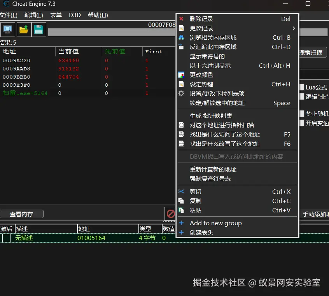Click the 当前值 column header
The image size is (329, 296).
[x=79, y=51]
